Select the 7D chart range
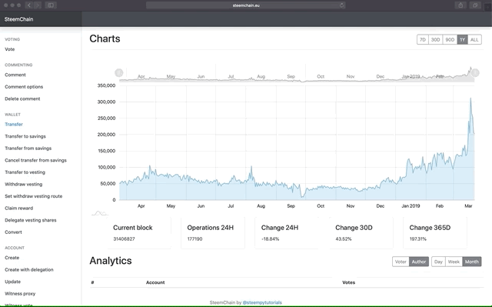492x307 pixels. 423,39
